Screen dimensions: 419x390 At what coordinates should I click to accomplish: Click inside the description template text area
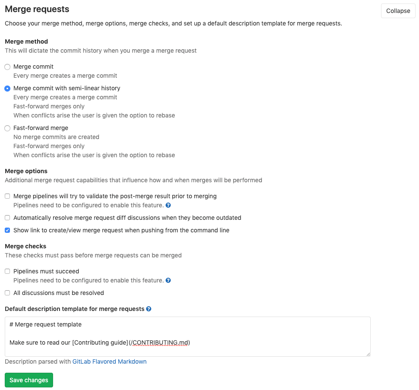188,337
